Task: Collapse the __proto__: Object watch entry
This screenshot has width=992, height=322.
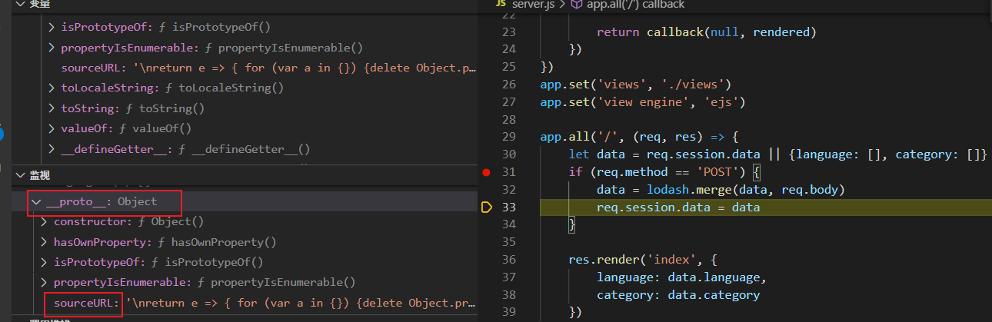Action: [x=36, y=201]
